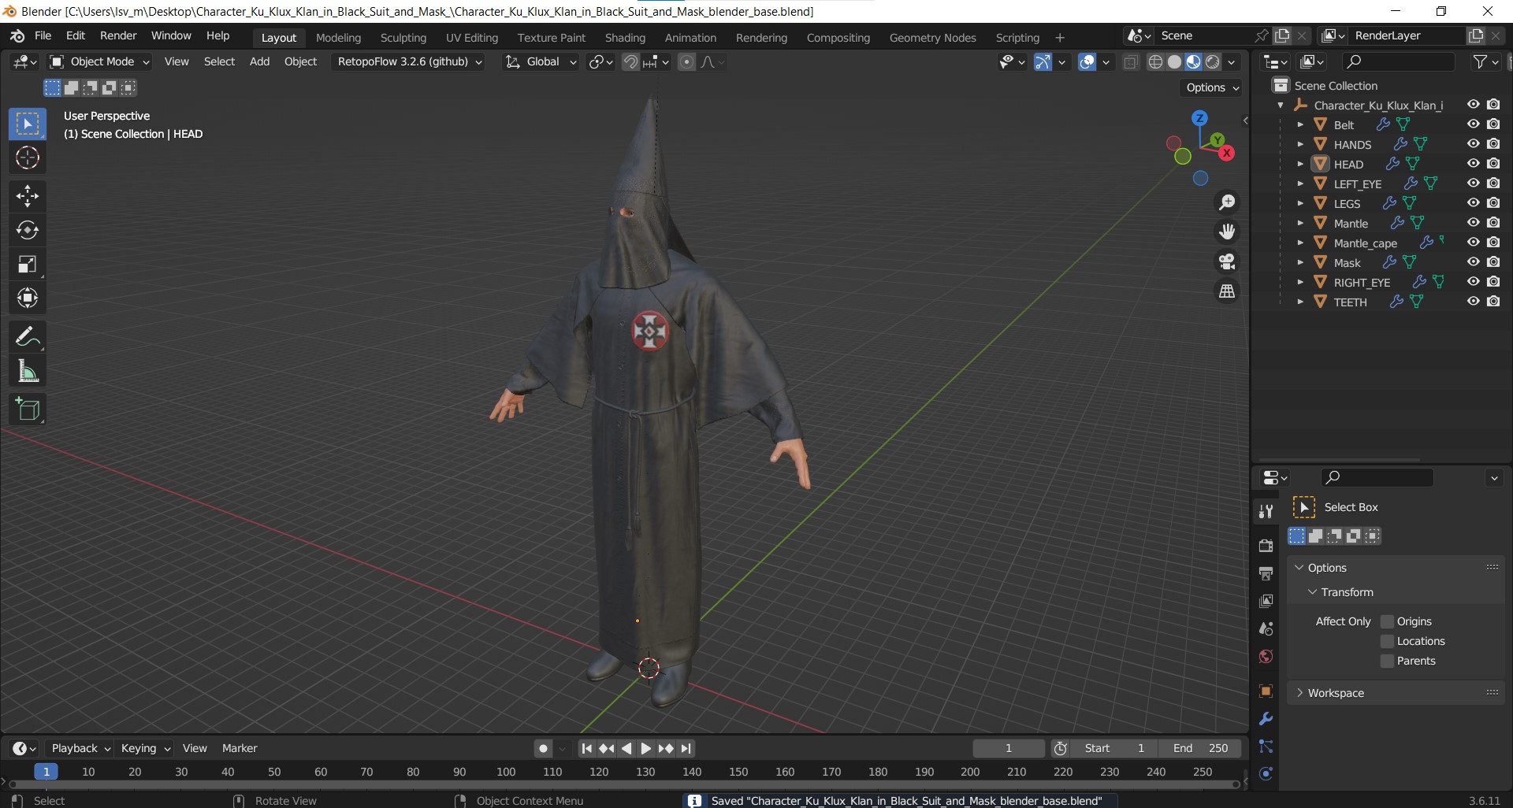1513x808 pixels.
Task: Open the Physics properties tab
Action: 1266,773
